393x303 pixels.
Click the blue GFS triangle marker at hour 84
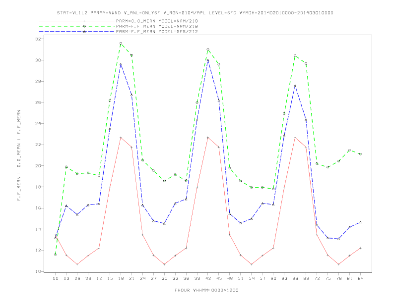[x=360, y=222]
